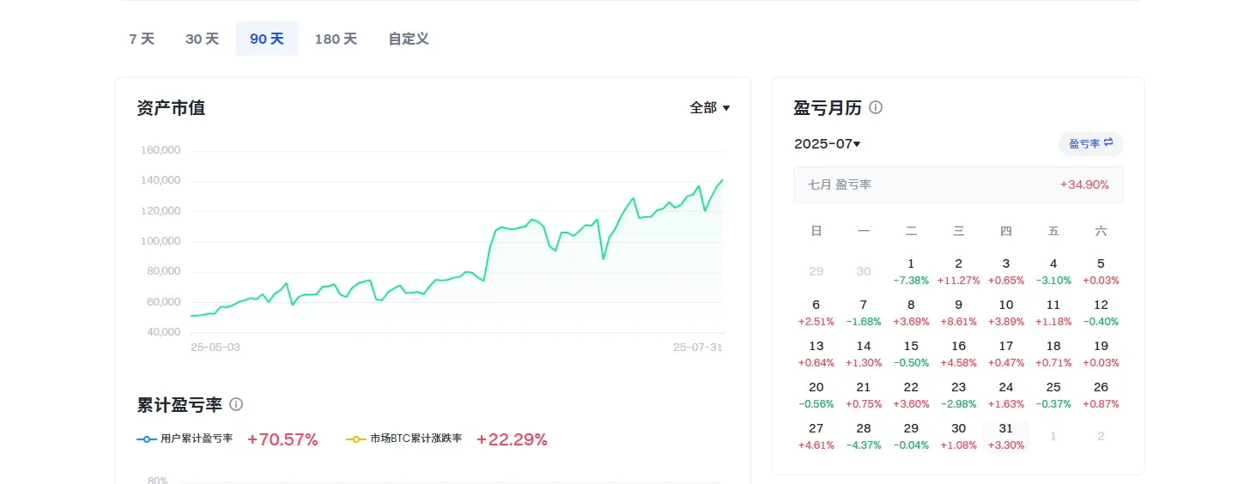
Task: Select the 7 天 time range tab
Action: [142, 39]
